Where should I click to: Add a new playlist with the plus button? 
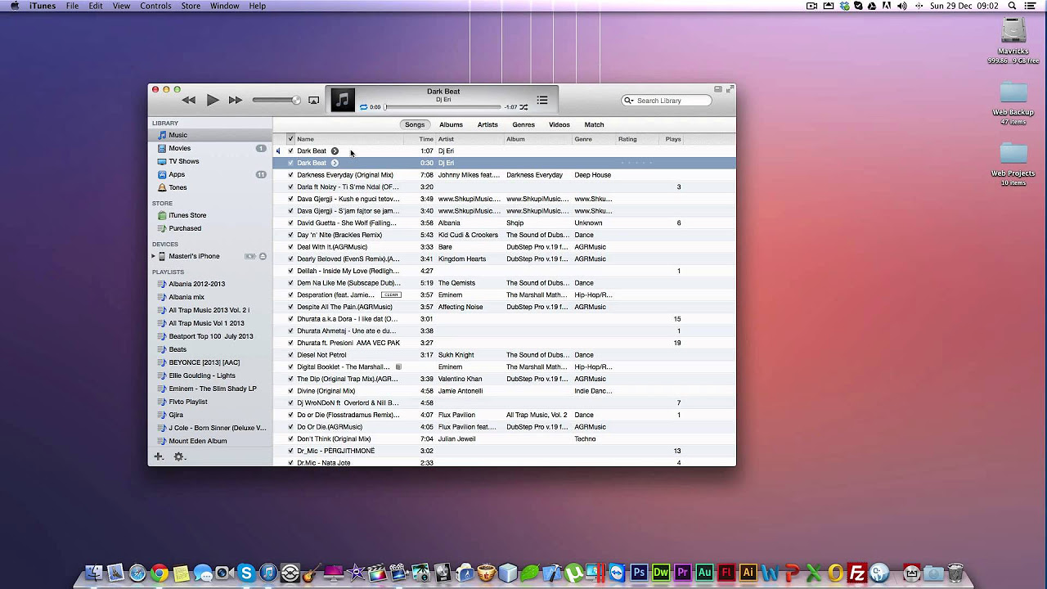tap(159, 456)
